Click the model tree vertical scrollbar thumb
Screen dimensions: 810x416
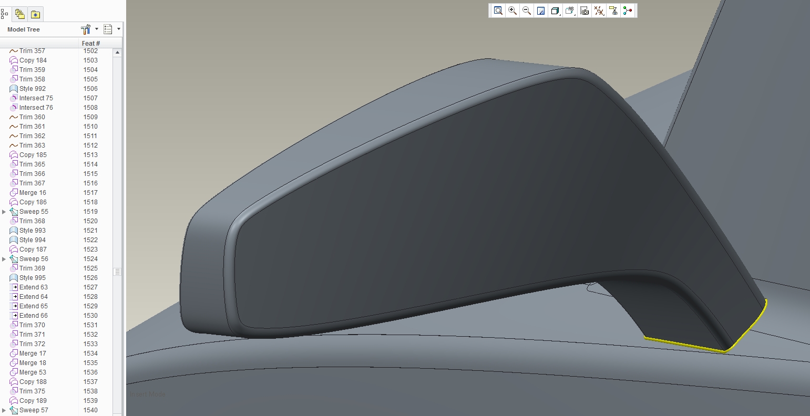(117, 272)
